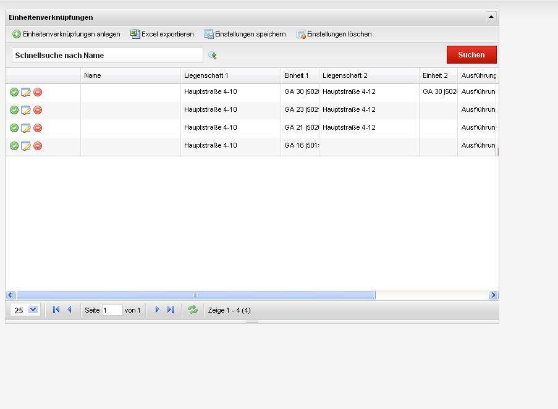This screenshot has width=558, height=409.
Task: Go to the first page
Action: coord(56,310)
